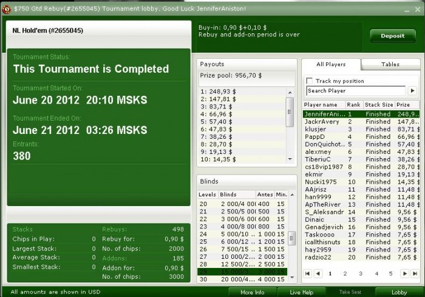Open page 3 of players
This screenshot has width=425, height=297.
(361, 274)
